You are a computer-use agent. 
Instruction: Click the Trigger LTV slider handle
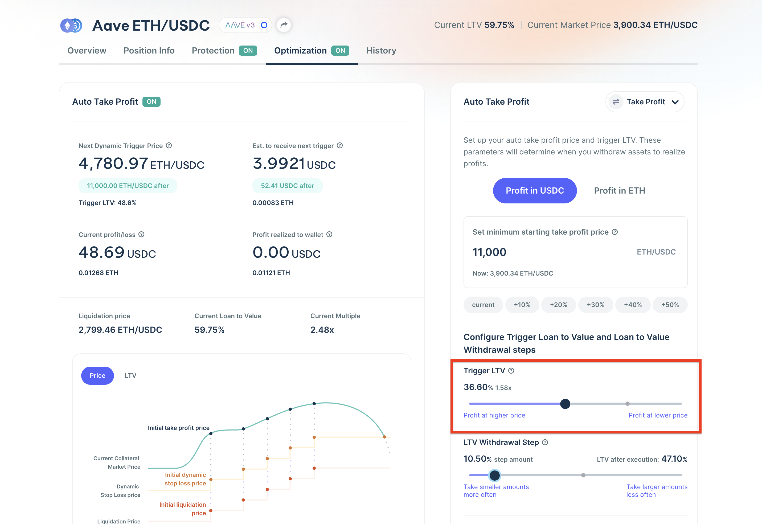click(x=565, y=403)
